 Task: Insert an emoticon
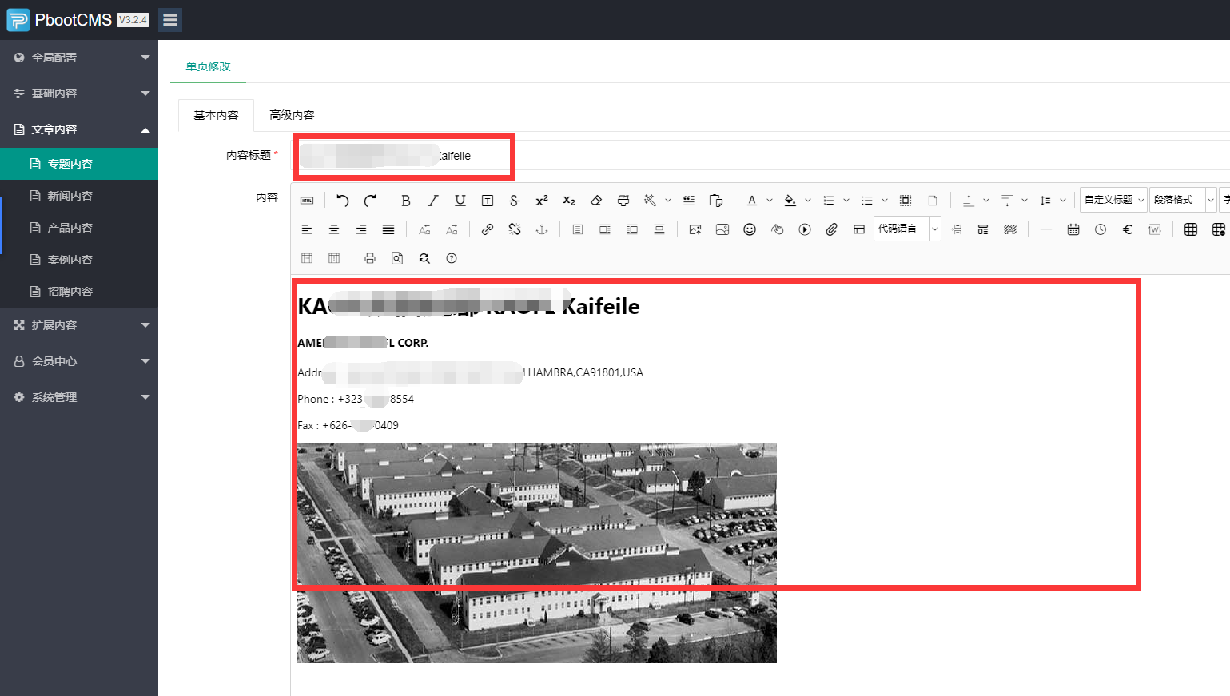coord(750,229)
